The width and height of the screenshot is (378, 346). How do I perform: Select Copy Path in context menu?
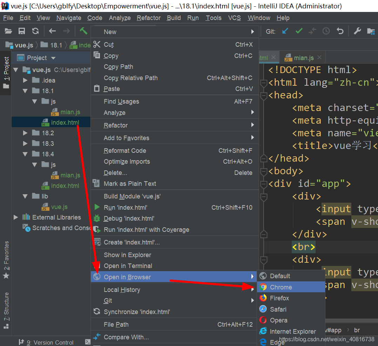tap(175, 67)
